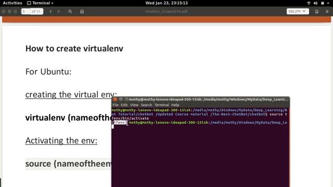The height and width of the screenshot is (187, 333).
Task: Open the system menu arrow
Action: coord(328,3)
